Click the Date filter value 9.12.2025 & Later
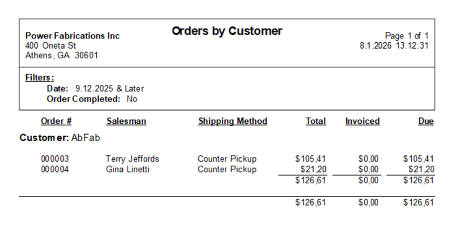Image resolution: width=454 pixels, height=251 pixels. click(109, 88)
